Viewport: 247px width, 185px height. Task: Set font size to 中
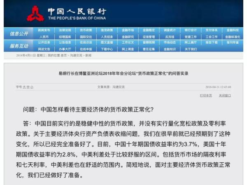pos(28,87)
